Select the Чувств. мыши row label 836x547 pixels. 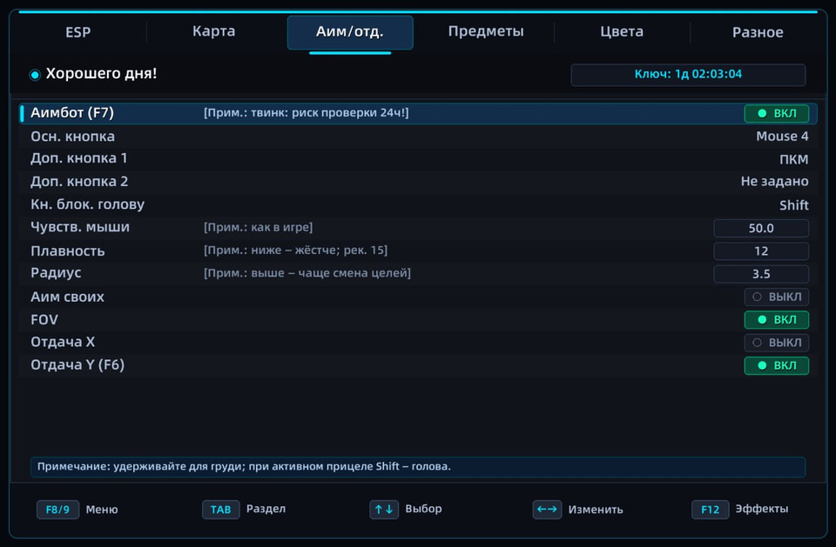click(80, 228)
